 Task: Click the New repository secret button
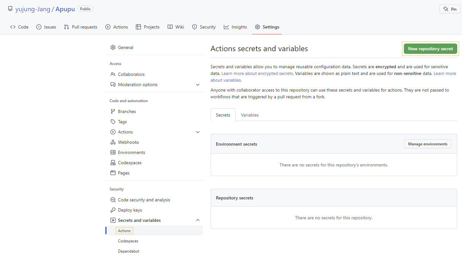pyautogui.click(x=430, y=49)
